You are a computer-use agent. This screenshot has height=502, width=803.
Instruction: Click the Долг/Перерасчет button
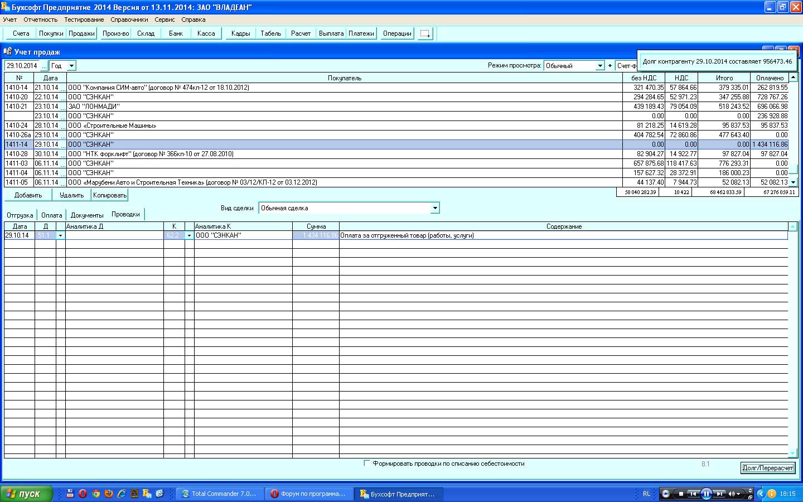(767, 468)
